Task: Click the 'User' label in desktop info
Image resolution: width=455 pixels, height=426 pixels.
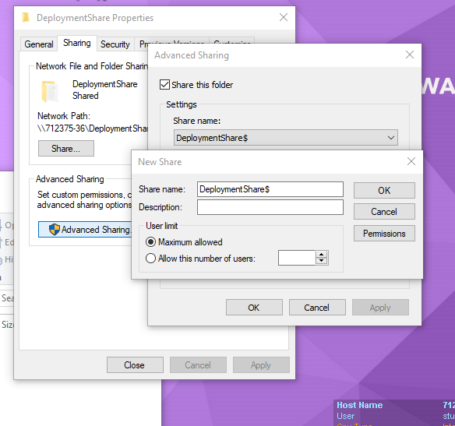Action: (345, 416)
